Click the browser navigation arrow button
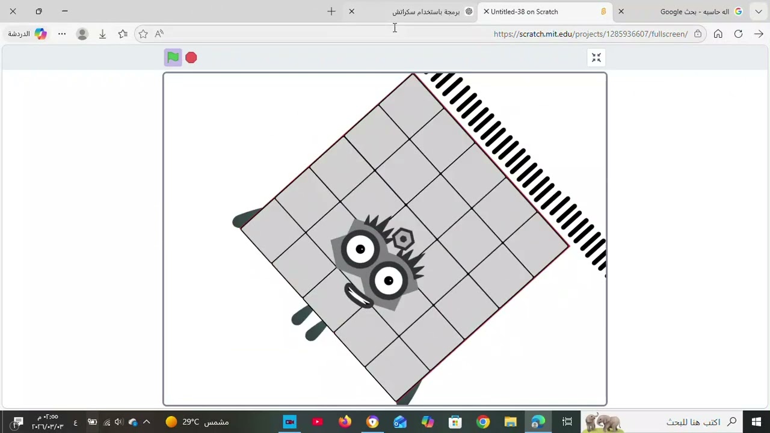770x433 pixels. (759, 34)
